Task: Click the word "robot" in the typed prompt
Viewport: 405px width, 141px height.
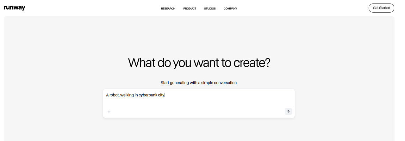Action: [114, 95]
